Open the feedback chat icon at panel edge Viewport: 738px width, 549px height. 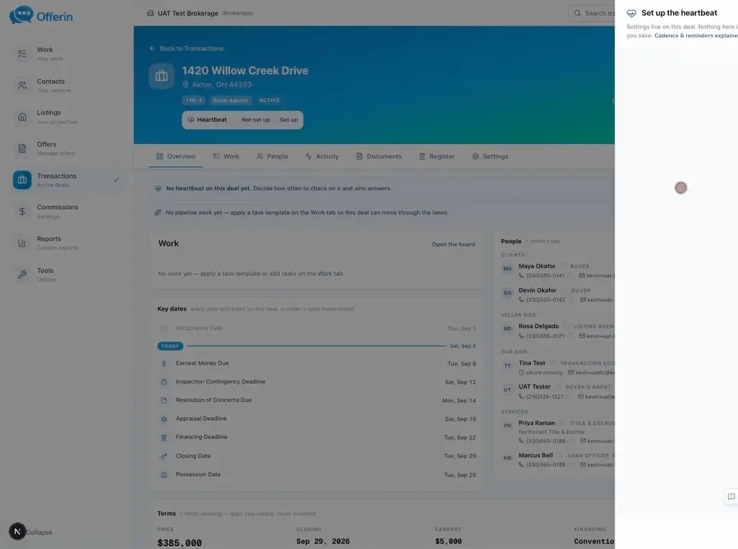point(731,496)
